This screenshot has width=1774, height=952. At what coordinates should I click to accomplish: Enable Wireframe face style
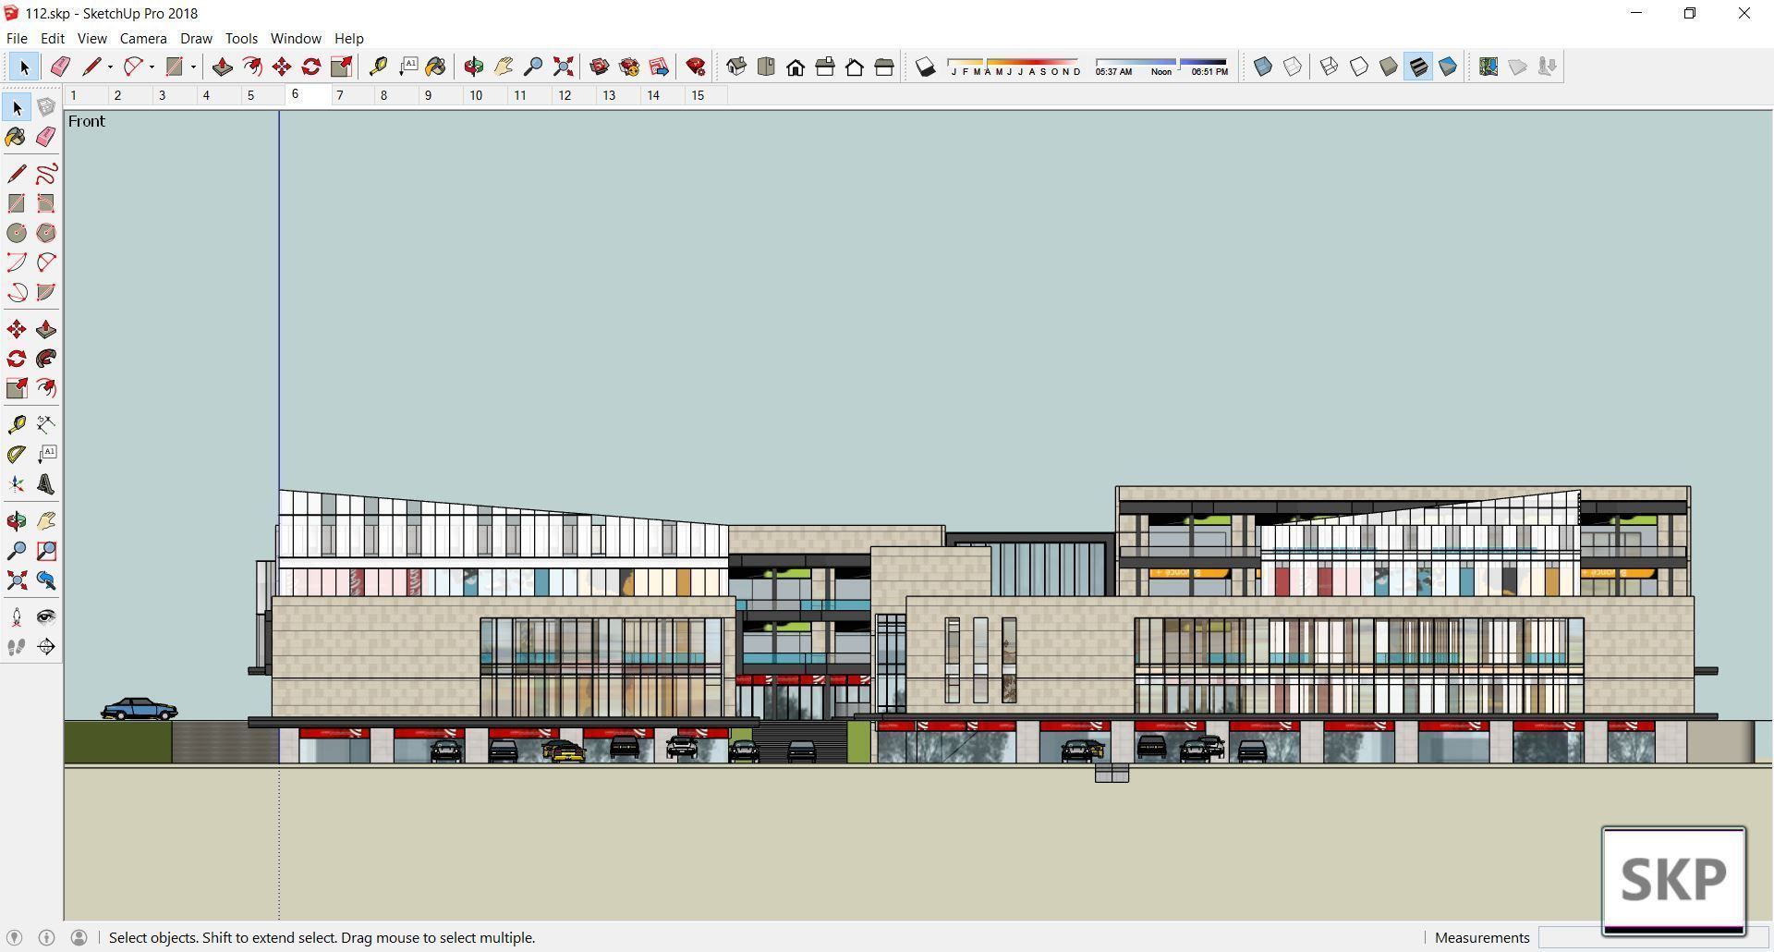point(1329,67)
